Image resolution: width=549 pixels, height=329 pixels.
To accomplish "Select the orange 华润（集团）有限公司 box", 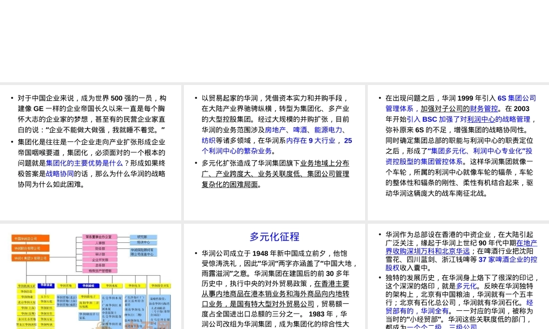I will point(30,258).
